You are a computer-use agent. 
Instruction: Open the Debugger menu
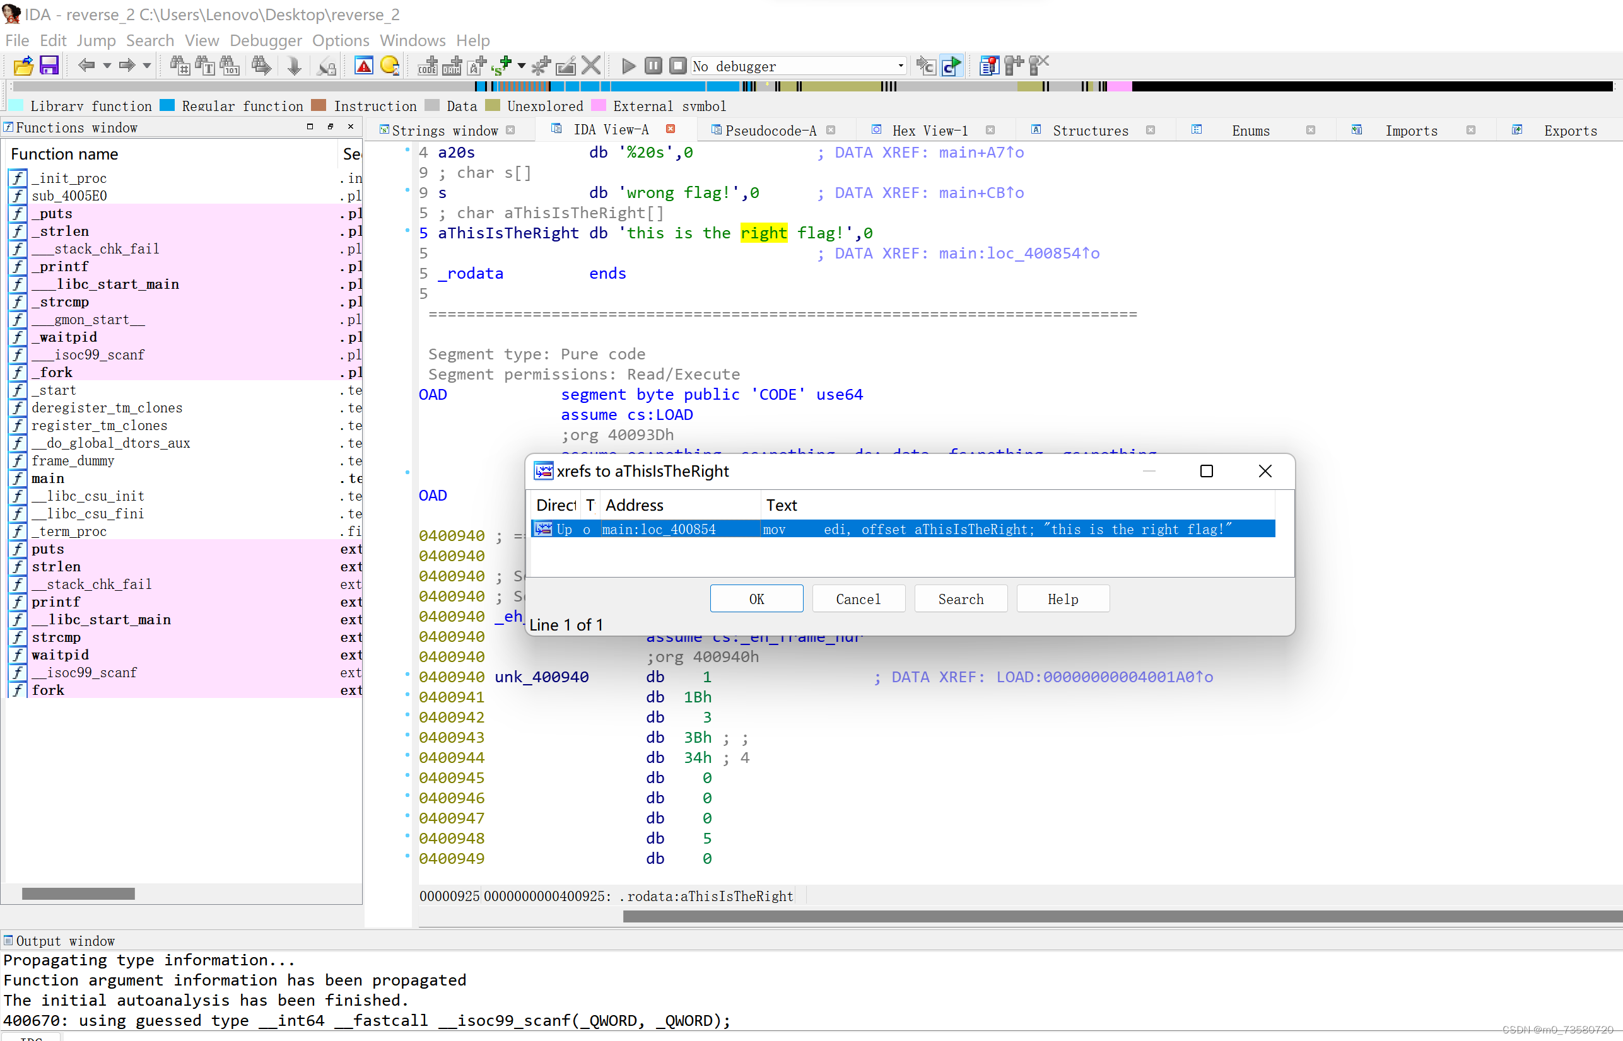265,40
